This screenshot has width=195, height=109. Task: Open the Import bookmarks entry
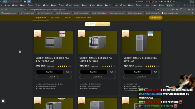click(x=9, y=13)
